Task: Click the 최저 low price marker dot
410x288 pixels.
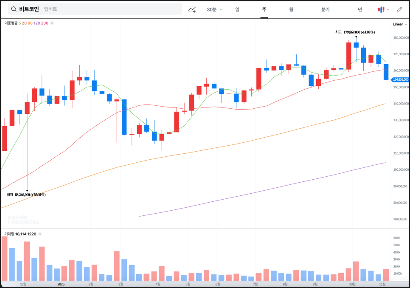Action: pos(27,190)
